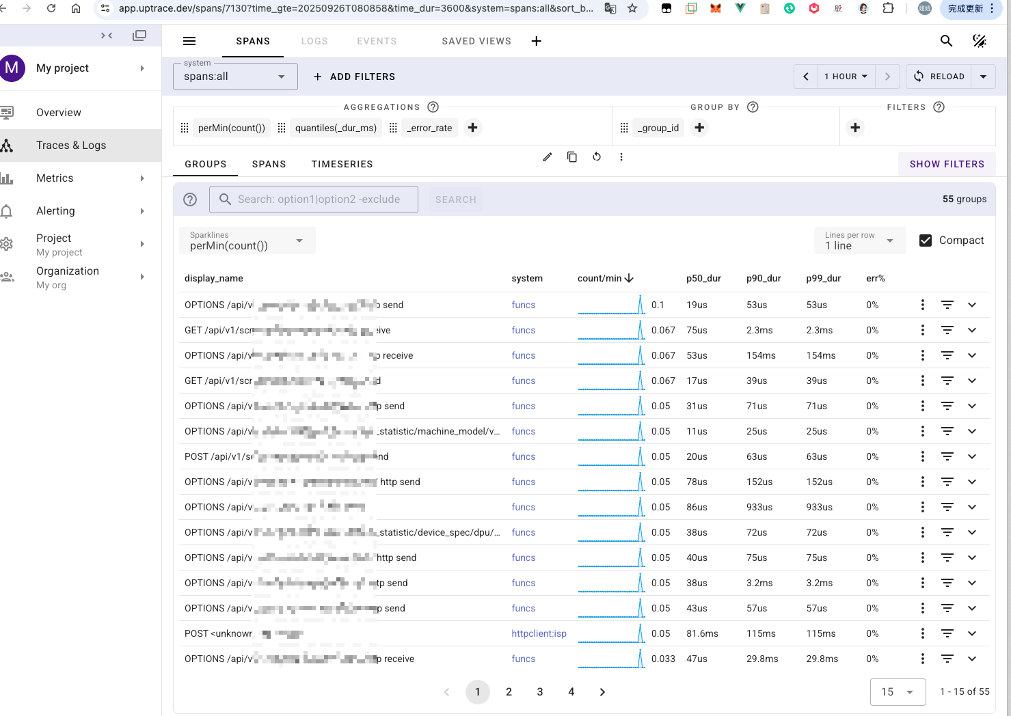The width and height of the screenshot is (1011, 716).
Task: Reset the query with the undo icon
Action: tap(597, 157)
